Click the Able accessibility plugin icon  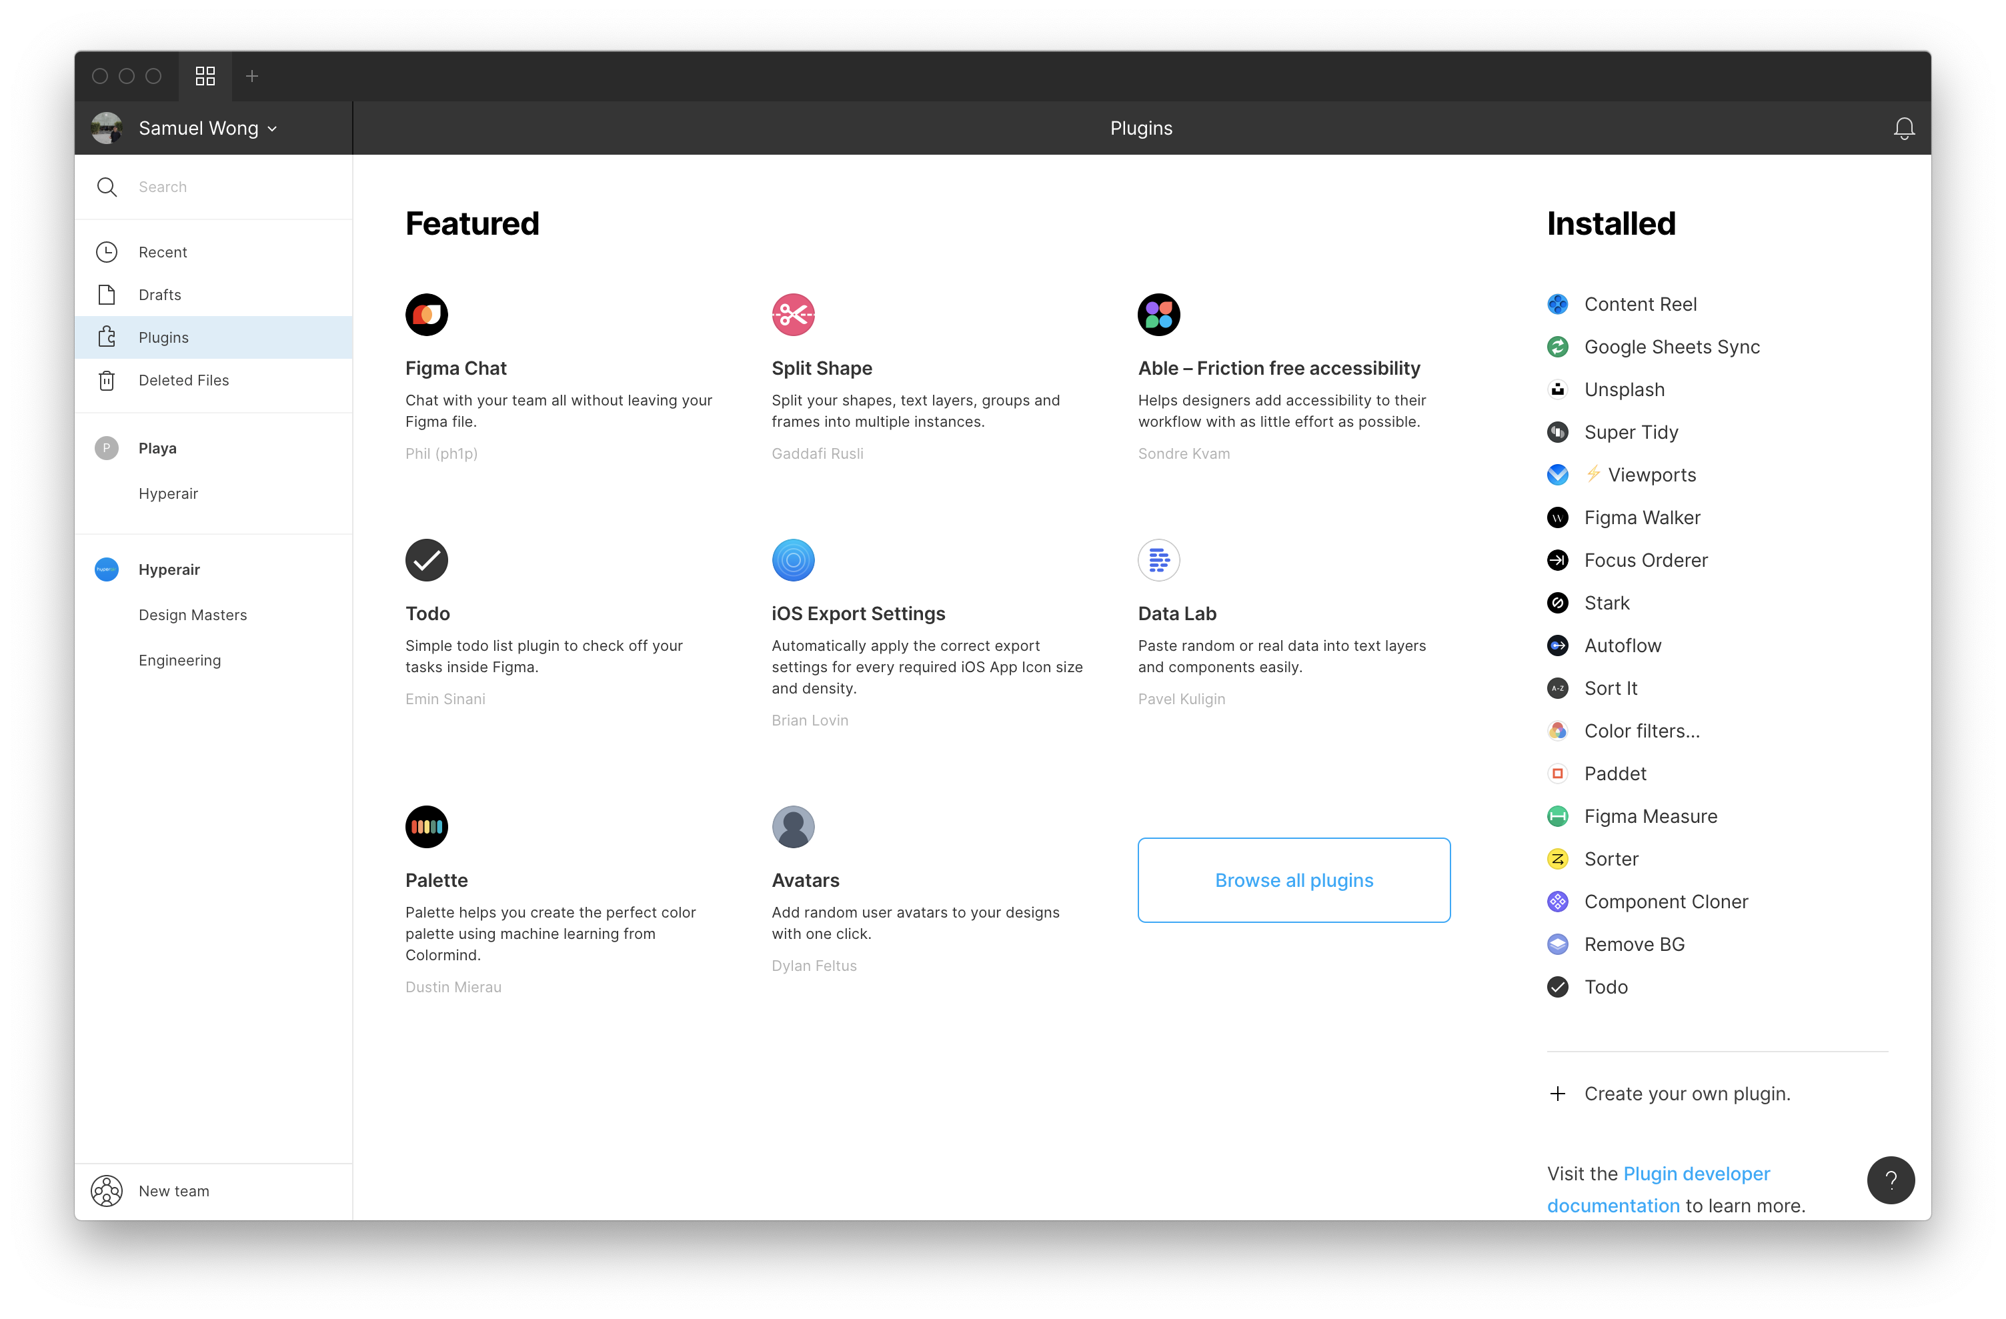(x=1158, y=313)
